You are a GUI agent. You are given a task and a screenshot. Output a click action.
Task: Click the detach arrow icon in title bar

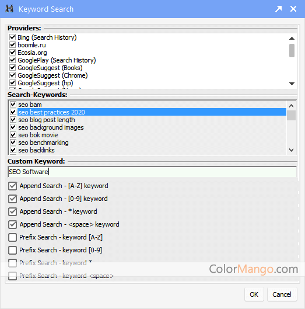[x=278, y=9]
